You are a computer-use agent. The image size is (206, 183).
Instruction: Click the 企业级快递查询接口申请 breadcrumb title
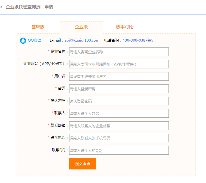(x=30, y=7)
